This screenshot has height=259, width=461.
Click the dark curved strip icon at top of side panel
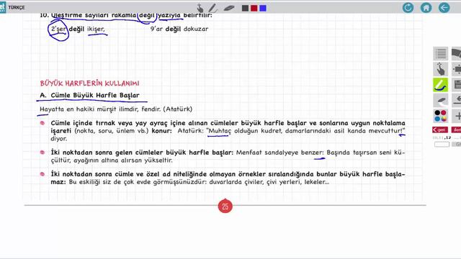coord(457,54)
